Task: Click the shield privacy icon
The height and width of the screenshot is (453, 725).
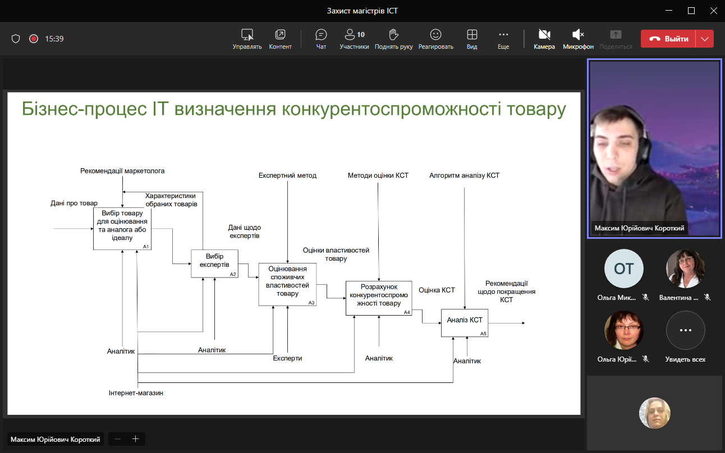Action: (16, 39)
